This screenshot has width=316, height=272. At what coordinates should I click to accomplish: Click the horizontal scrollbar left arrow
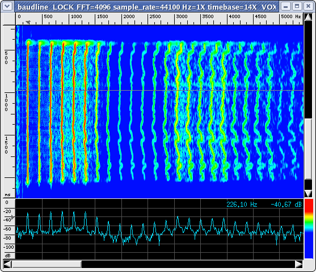(7, 264)
